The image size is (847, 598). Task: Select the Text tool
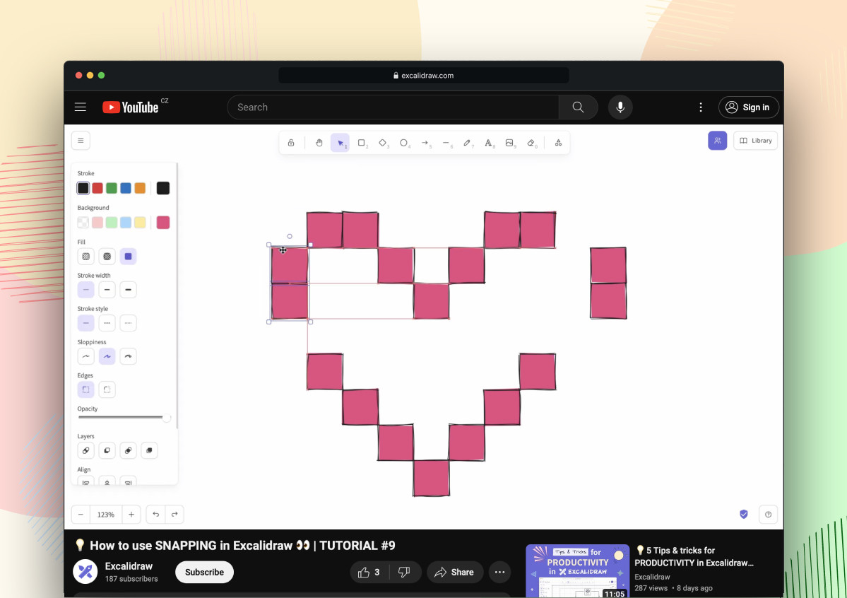coord(488,143)
